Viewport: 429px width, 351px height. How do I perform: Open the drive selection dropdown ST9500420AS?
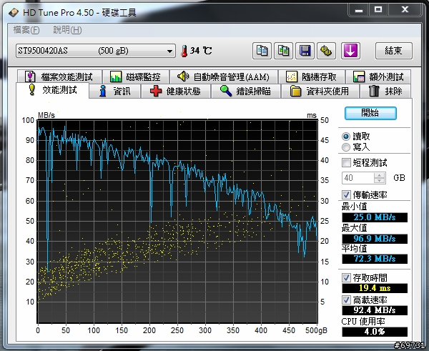(x=96, y=51)
